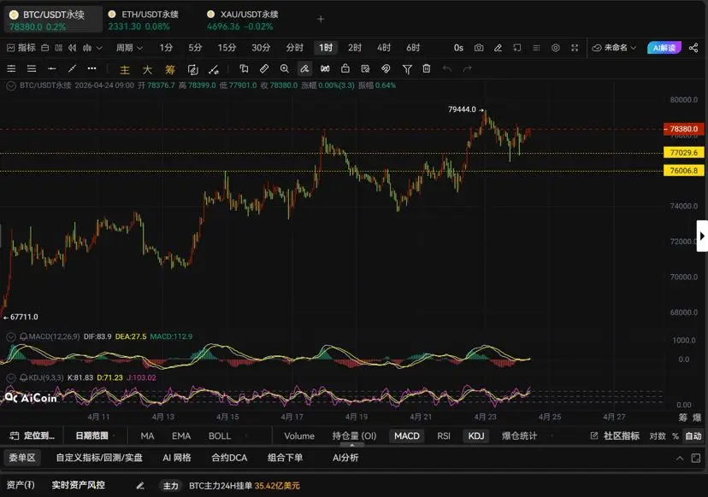
Task: Click the 定位到 locate button
Action: tap(32, 436)
